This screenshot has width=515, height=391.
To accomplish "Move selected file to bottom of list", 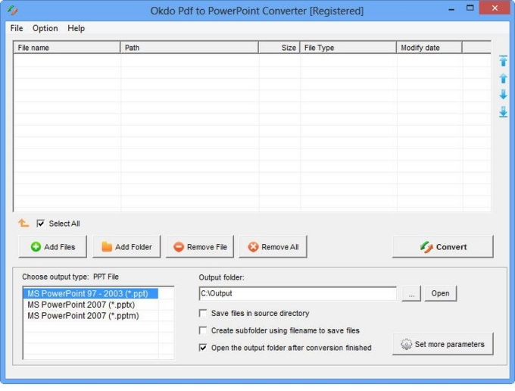I will pyautogui.click(x=503, y=111).
